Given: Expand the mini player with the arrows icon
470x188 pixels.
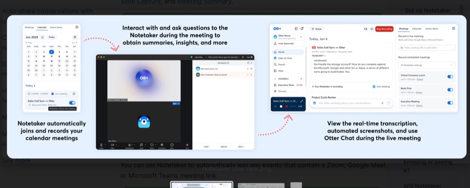Looking at the screenshot, I should (x=302, y=101).
